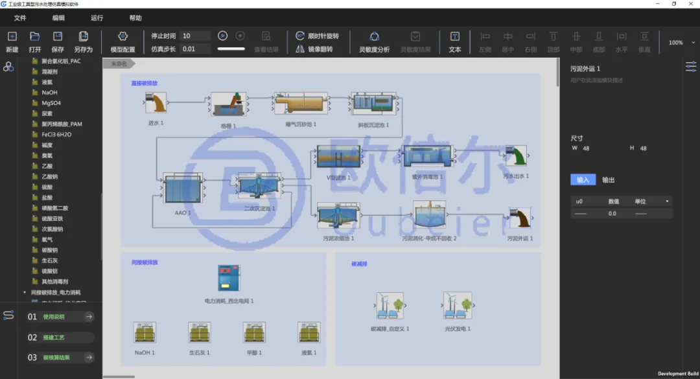
Task: Click the 新建 (New) toolbar icon
Action: pos(12,37)
